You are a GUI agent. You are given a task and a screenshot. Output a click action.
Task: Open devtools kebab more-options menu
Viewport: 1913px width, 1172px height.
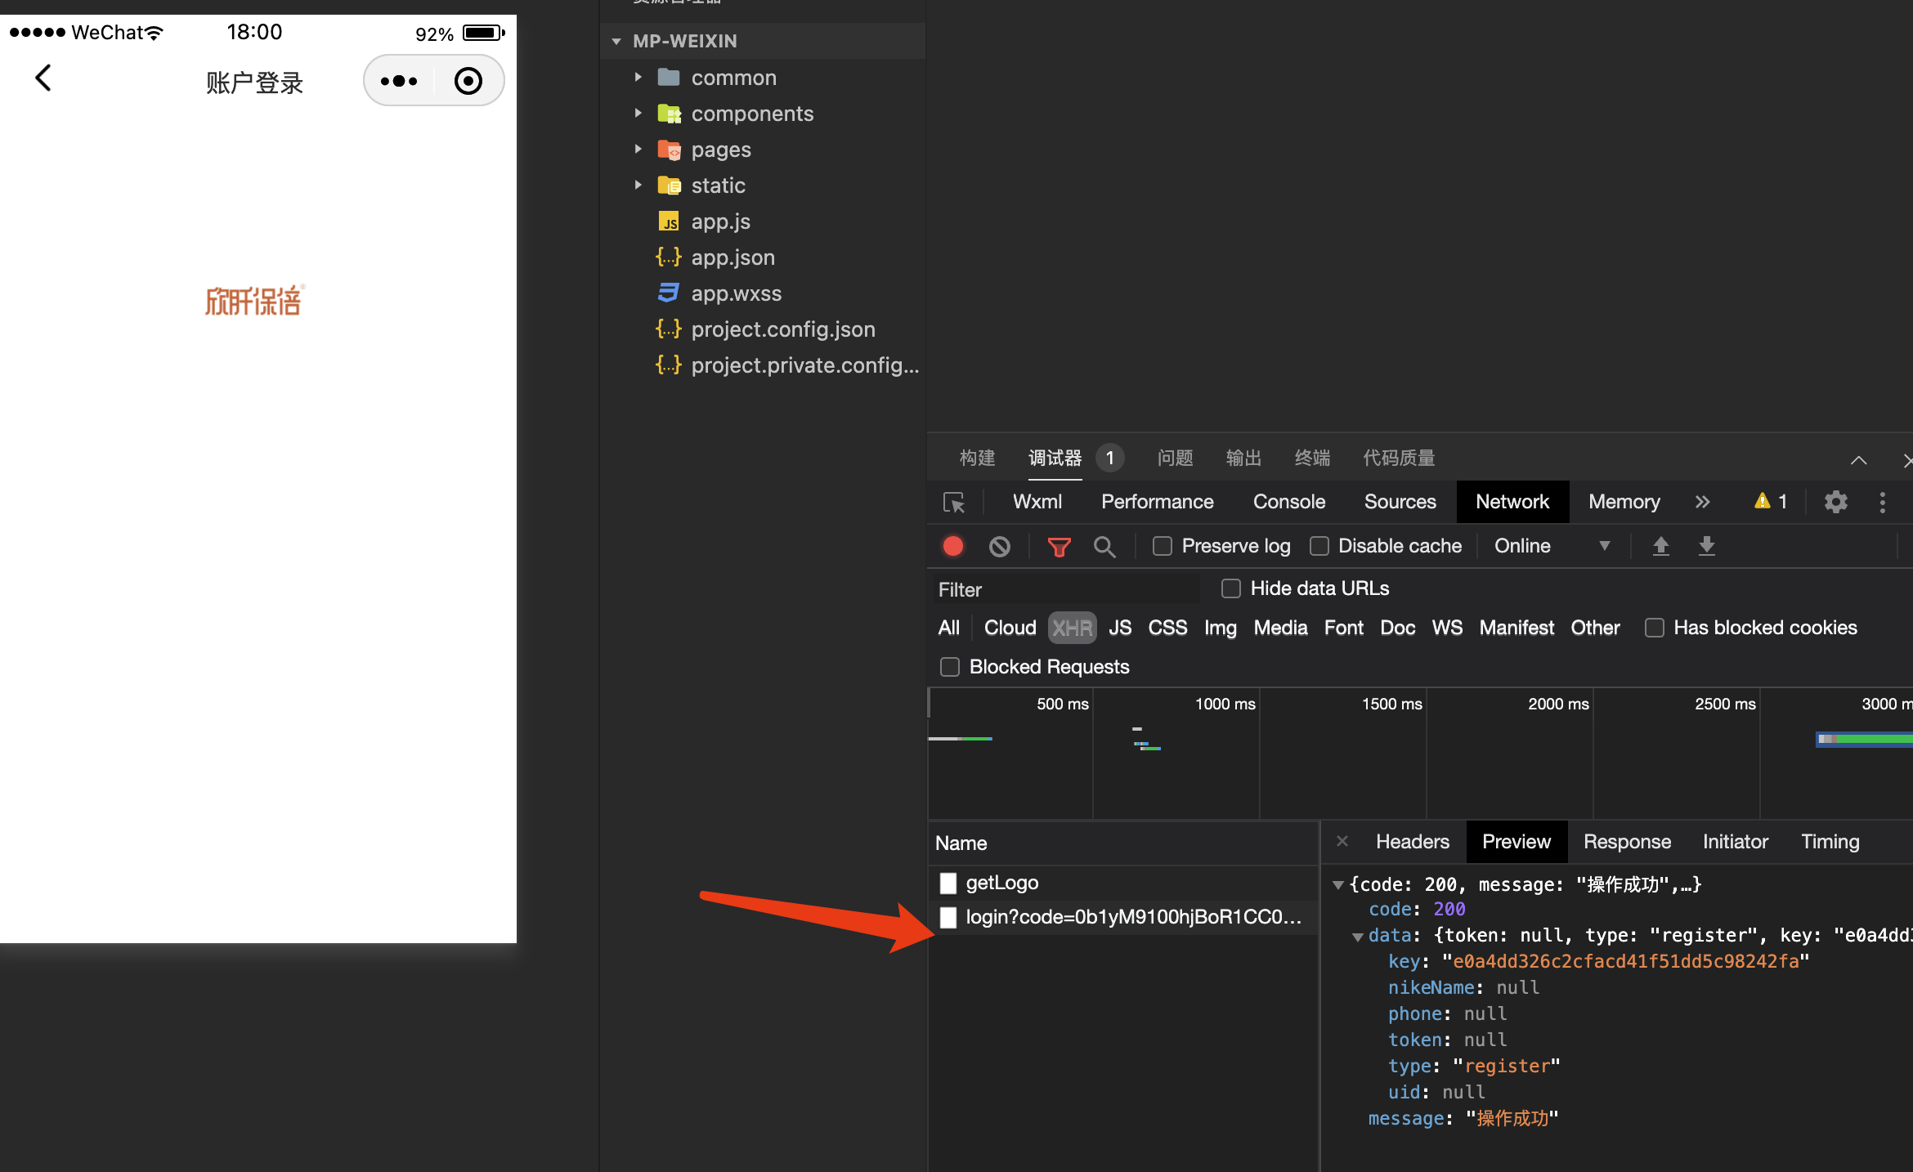coord(1883,502)
